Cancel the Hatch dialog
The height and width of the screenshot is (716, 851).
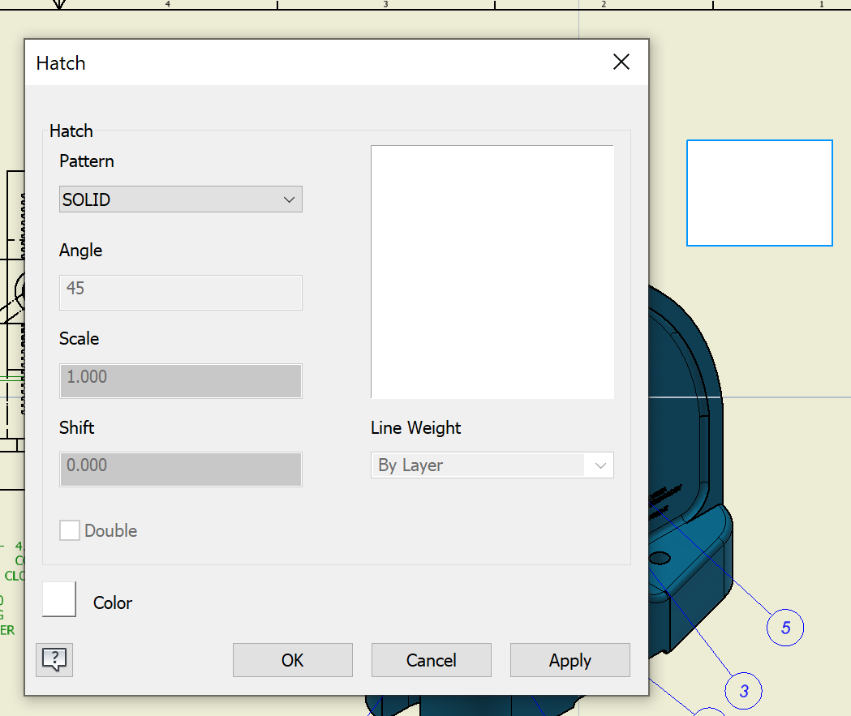pos(431,659)
